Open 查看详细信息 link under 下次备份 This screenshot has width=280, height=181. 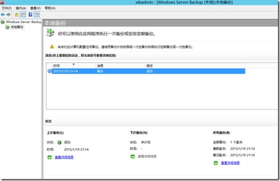[x=147, y=156]
